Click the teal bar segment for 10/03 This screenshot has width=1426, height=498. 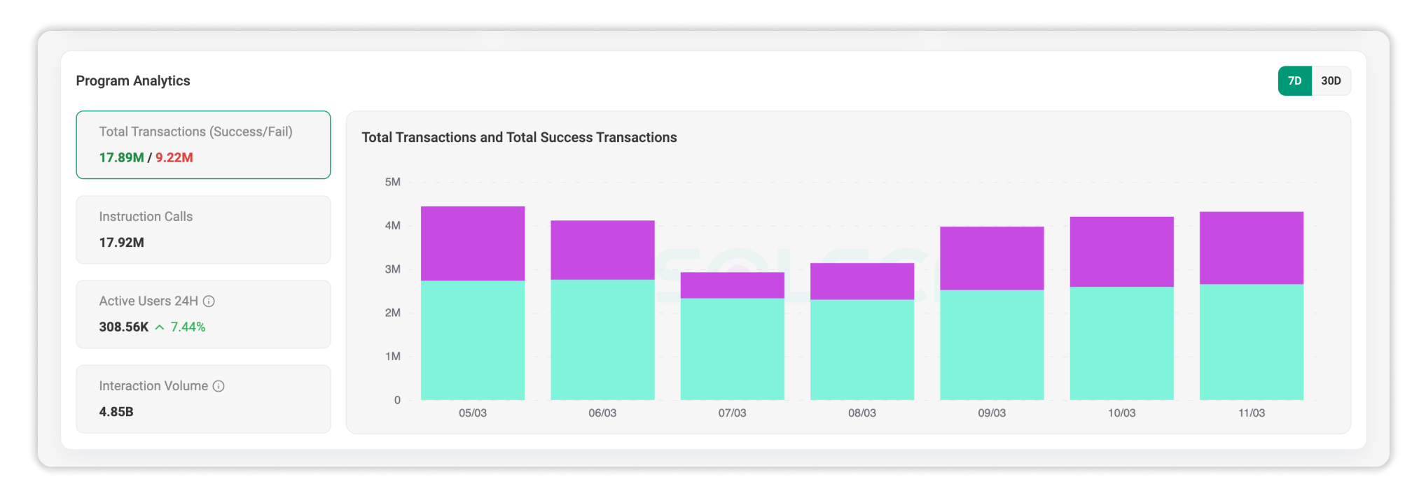tap(1121, 343)
